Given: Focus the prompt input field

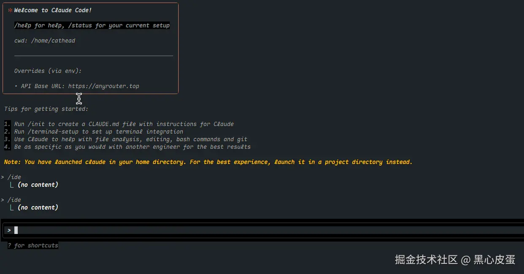Looking at the screenshot, I should (x=264, y=230).
